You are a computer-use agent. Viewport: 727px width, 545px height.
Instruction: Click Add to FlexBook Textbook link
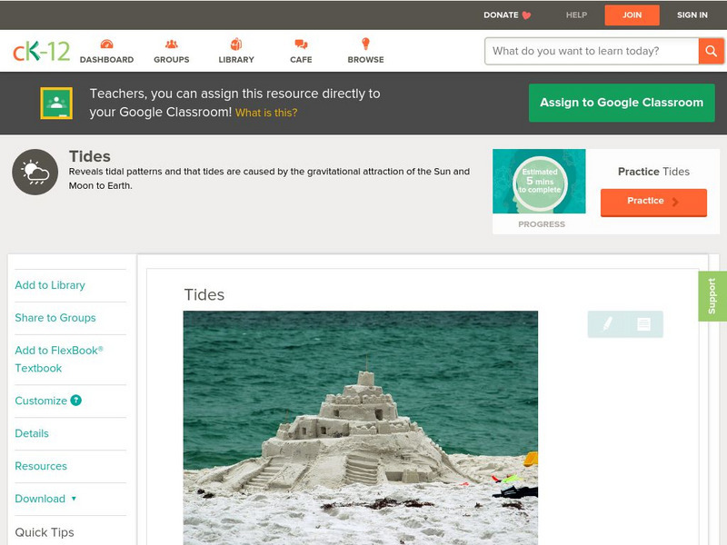pos(59,359)
